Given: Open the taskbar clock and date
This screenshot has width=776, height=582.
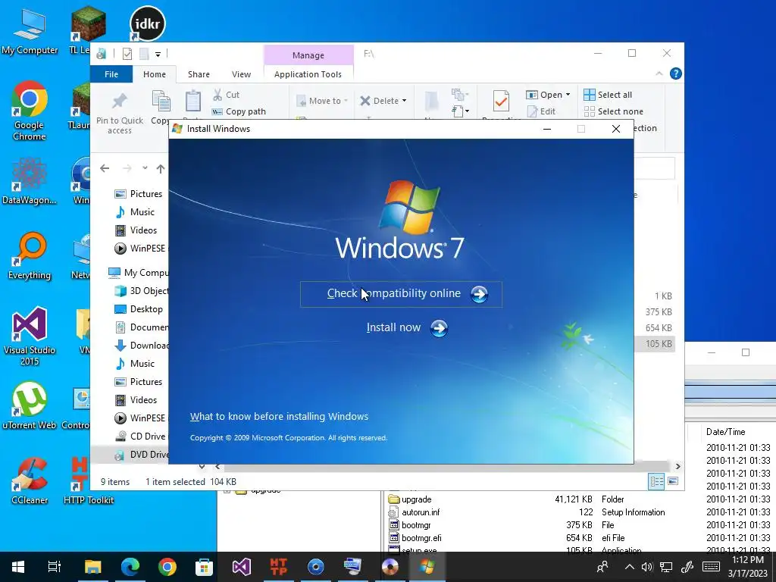Looking at the screenshot, I should (748, 567).
